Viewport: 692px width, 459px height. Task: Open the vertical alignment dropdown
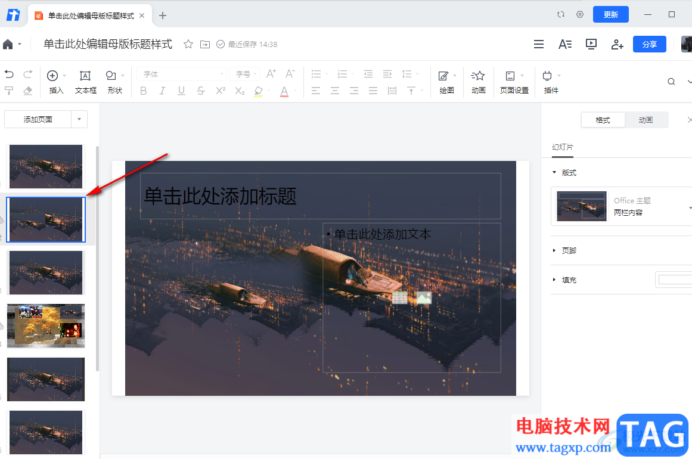point(415,91)
